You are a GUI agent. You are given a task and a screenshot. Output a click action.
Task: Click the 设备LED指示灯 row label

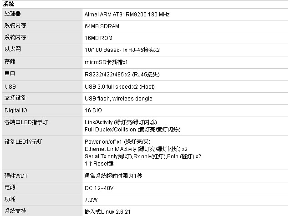point(23,142)
